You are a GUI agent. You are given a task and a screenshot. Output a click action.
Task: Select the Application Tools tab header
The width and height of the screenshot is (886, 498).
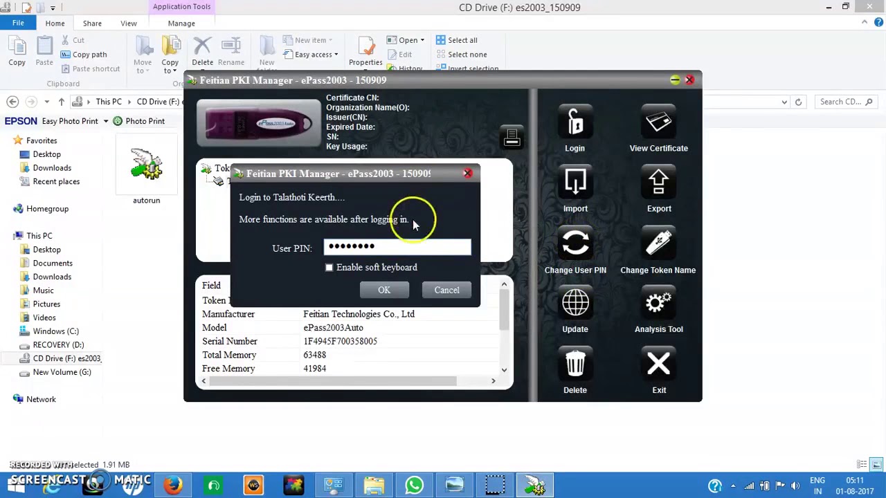181,7
